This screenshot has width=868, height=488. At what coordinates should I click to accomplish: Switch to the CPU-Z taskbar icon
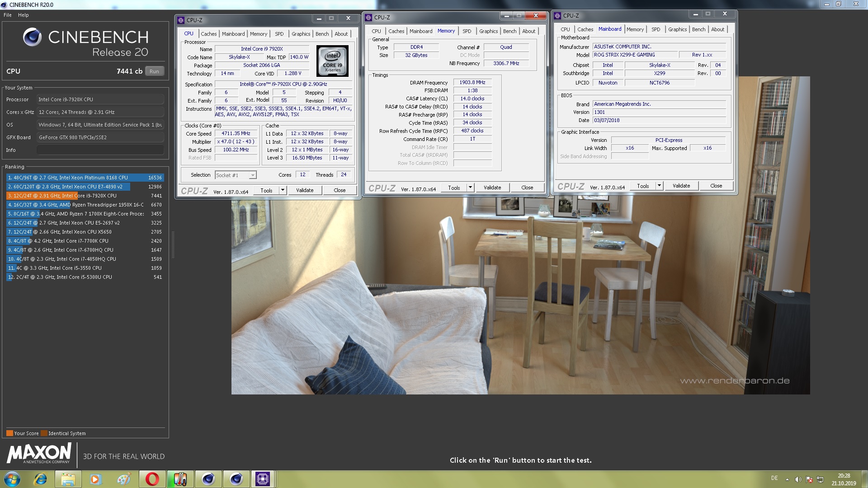click(263, 479)
